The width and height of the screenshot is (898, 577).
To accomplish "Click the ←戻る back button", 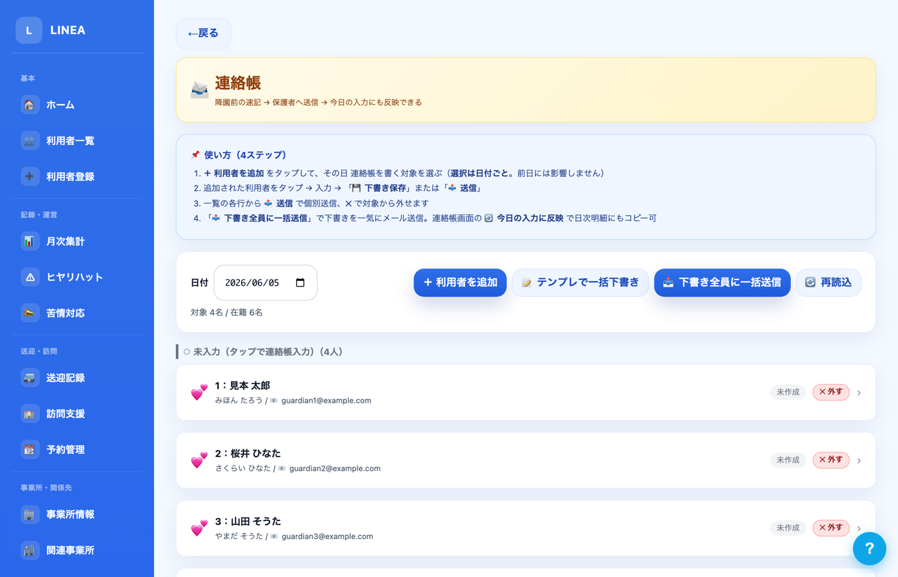I will coord(203,33).
